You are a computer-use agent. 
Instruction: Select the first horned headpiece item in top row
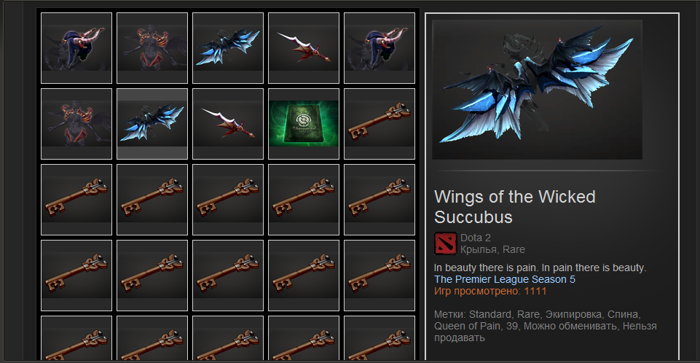point(76,48)
